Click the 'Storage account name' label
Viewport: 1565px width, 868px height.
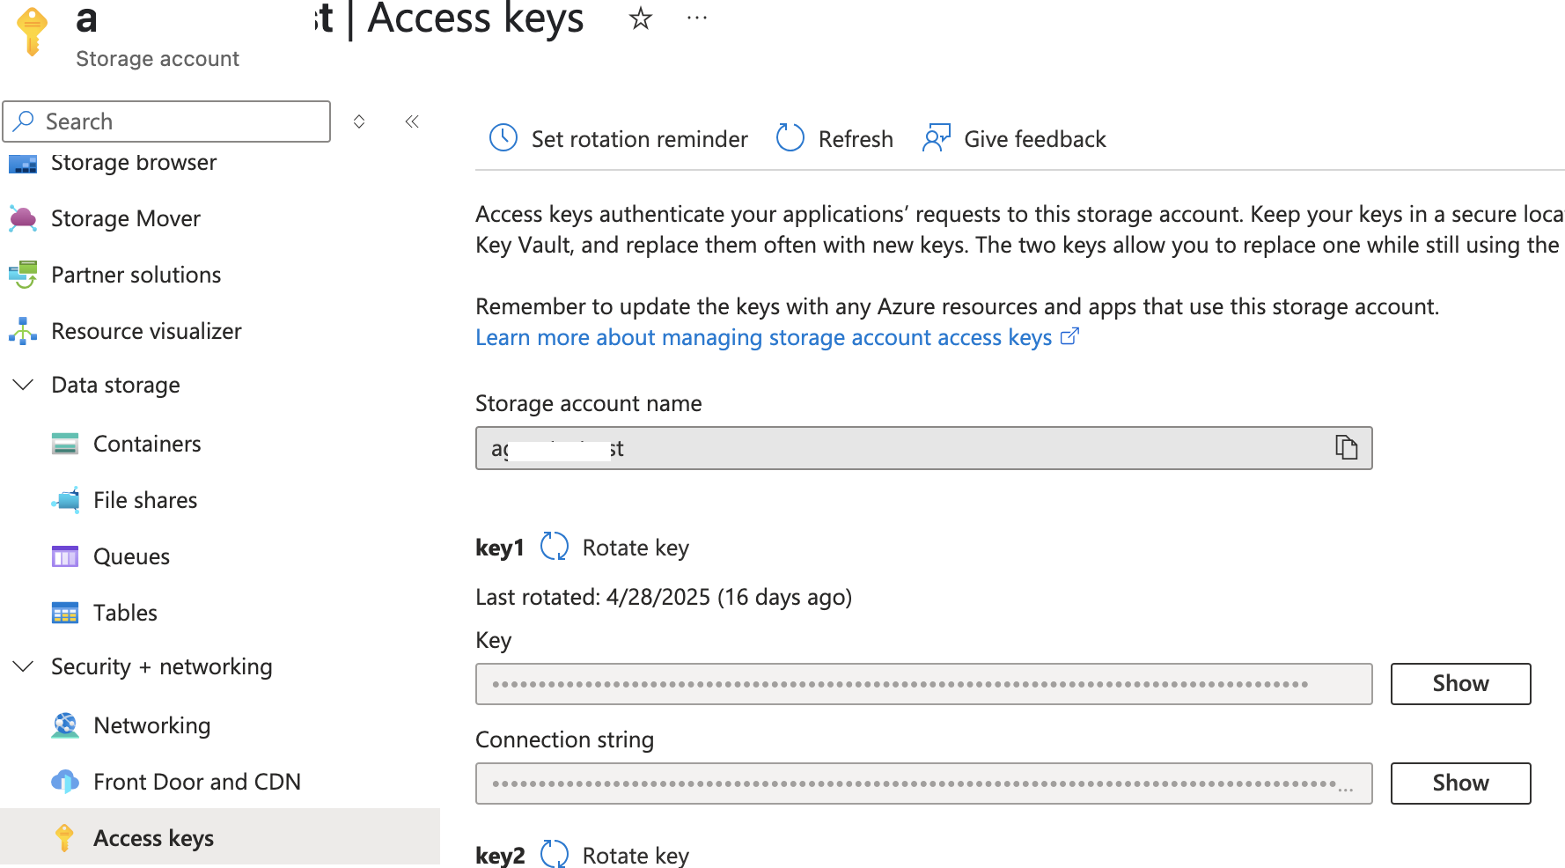589,403
